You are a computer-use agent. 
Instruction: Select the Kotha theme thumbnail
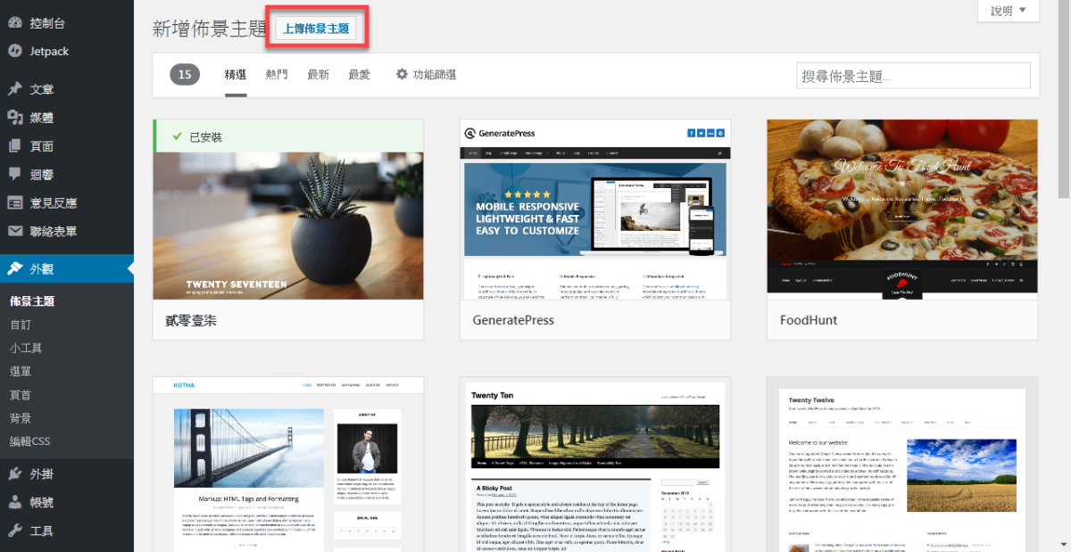point(288,465)
